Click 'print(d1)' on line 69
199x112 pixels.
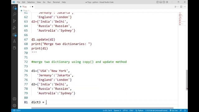[x=39, y=49]
